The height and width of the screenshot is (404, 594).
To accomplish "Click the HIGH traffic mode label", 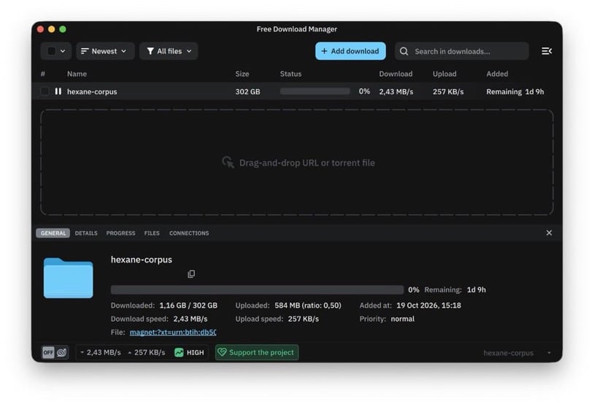I will tap(195, 352).
